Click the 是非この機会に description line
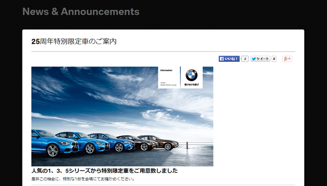Viewport: 327px width, 186px height. pos(83,179)
